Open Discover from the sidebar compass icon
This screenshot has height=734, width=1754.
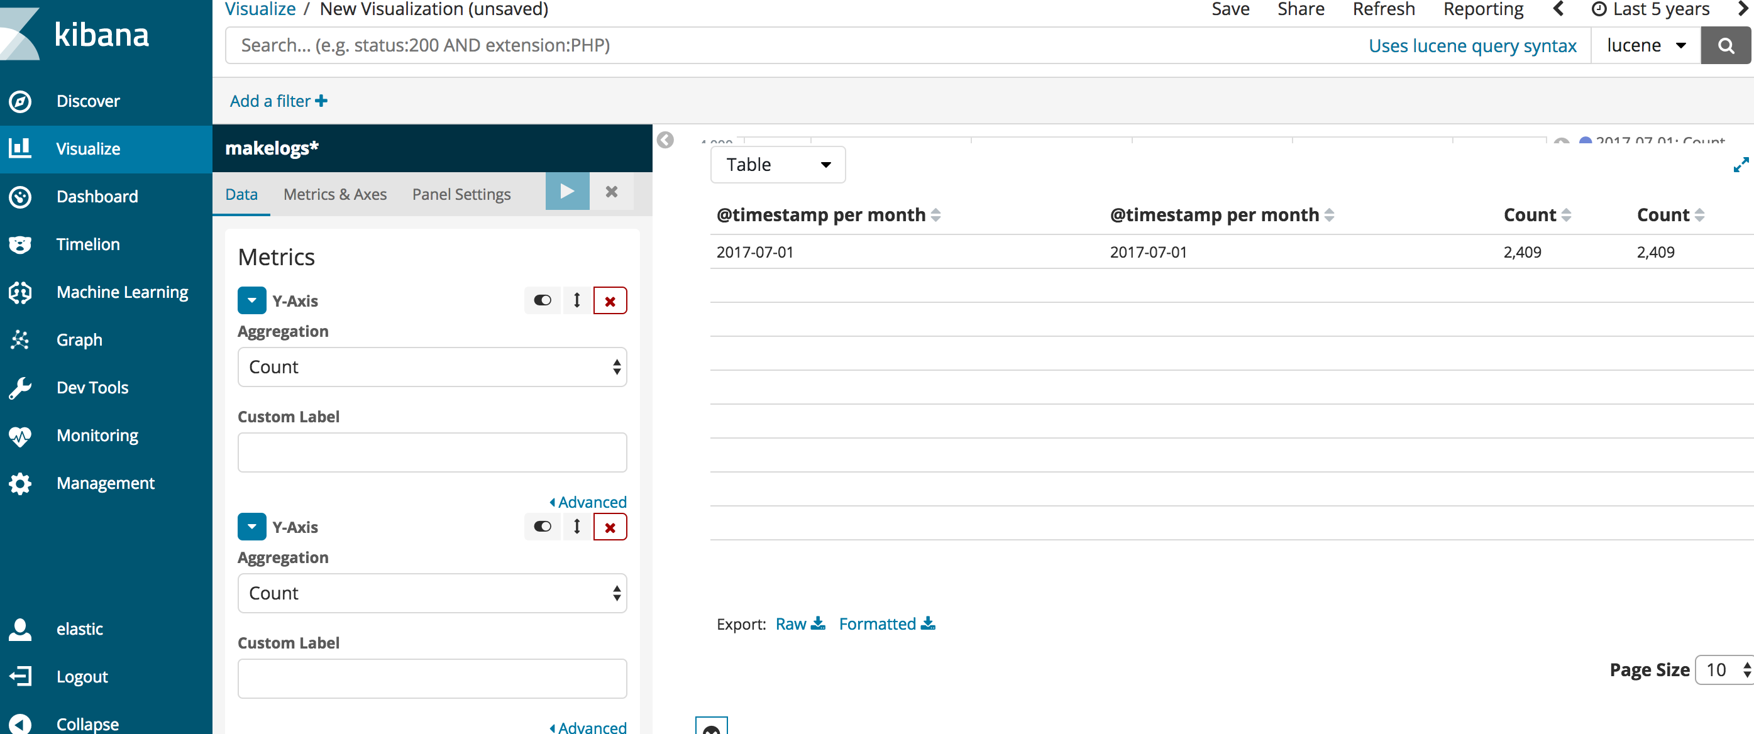(x=20, y=101)
